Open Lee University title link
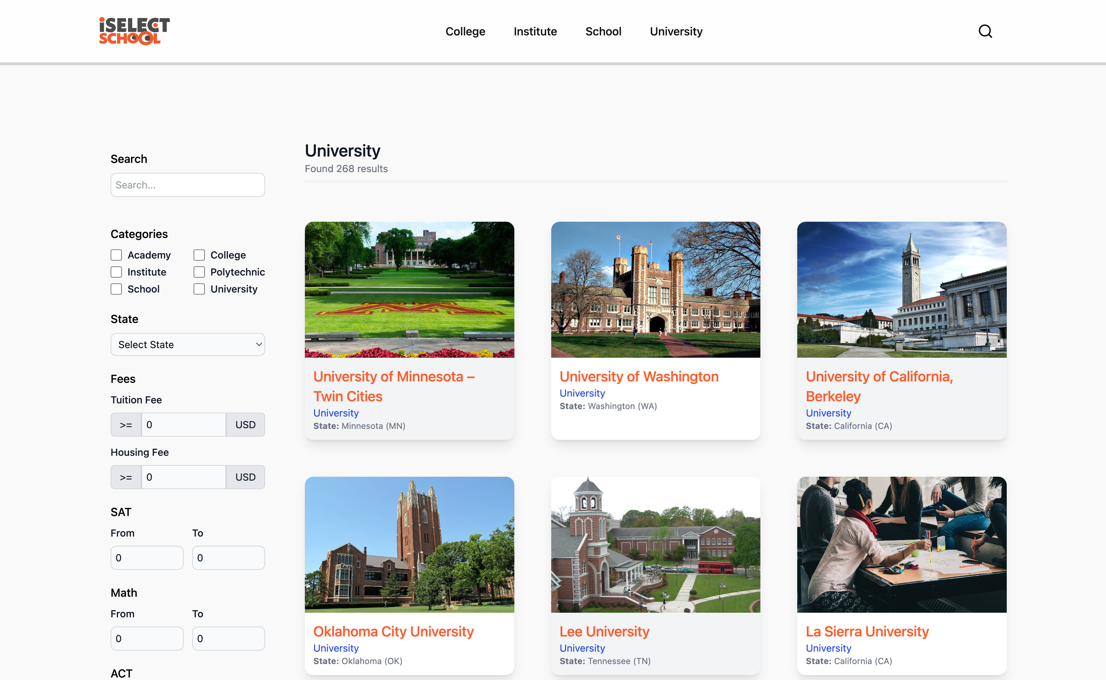 (604, 631)
